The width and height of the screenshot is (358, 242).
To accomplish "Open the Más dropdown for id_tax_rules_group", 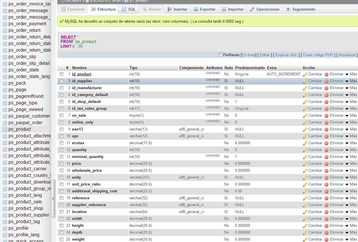I will coord(351,108).
